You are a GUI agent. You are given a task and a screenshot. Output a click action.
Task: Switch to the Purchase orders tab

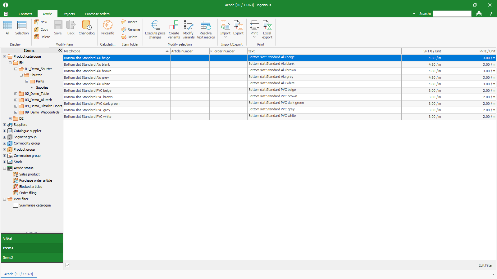[97, 14]
